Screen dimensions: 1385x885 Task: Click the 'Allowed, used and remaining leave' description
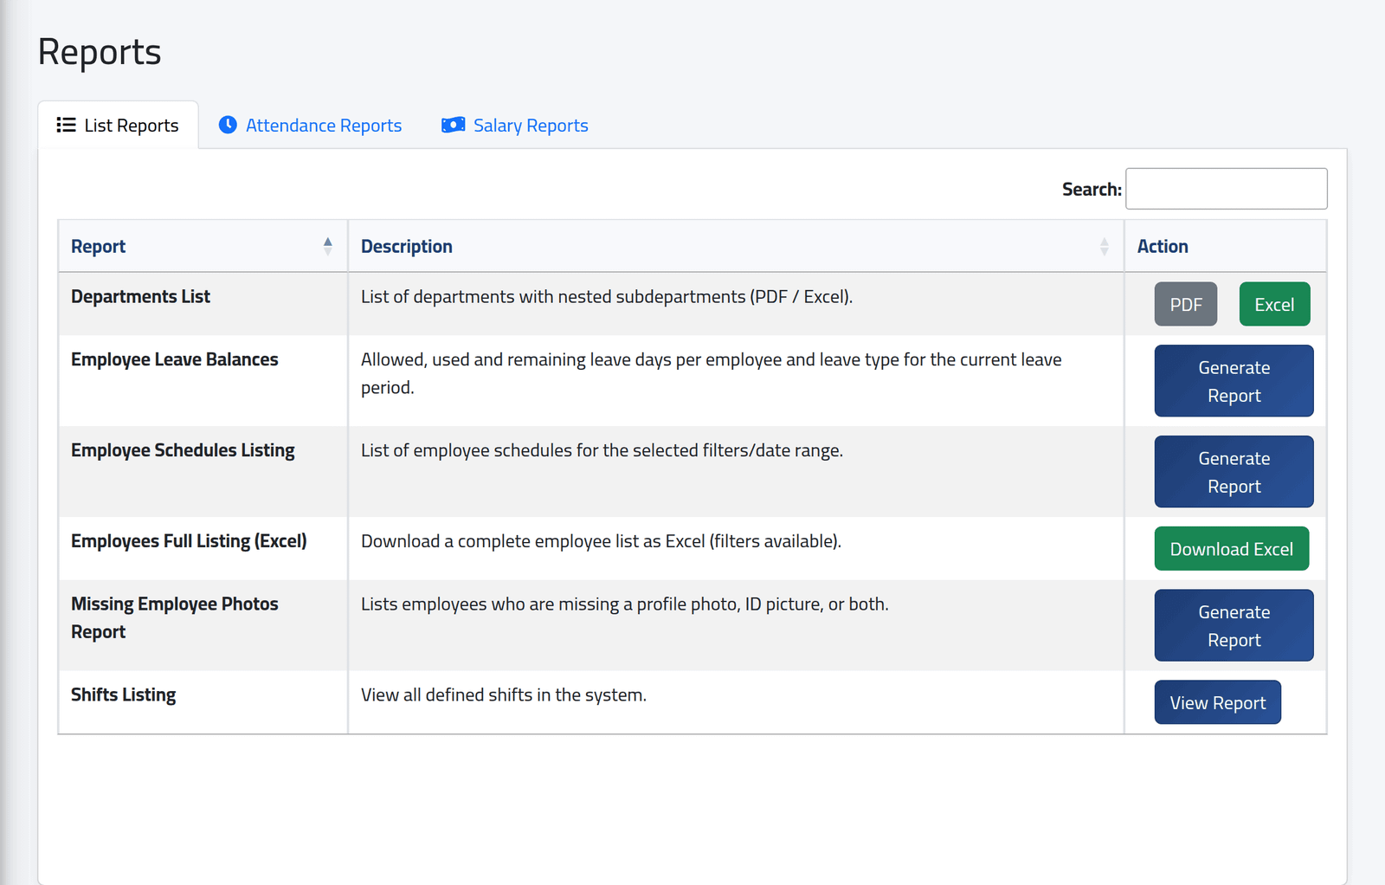pos(711,373)
